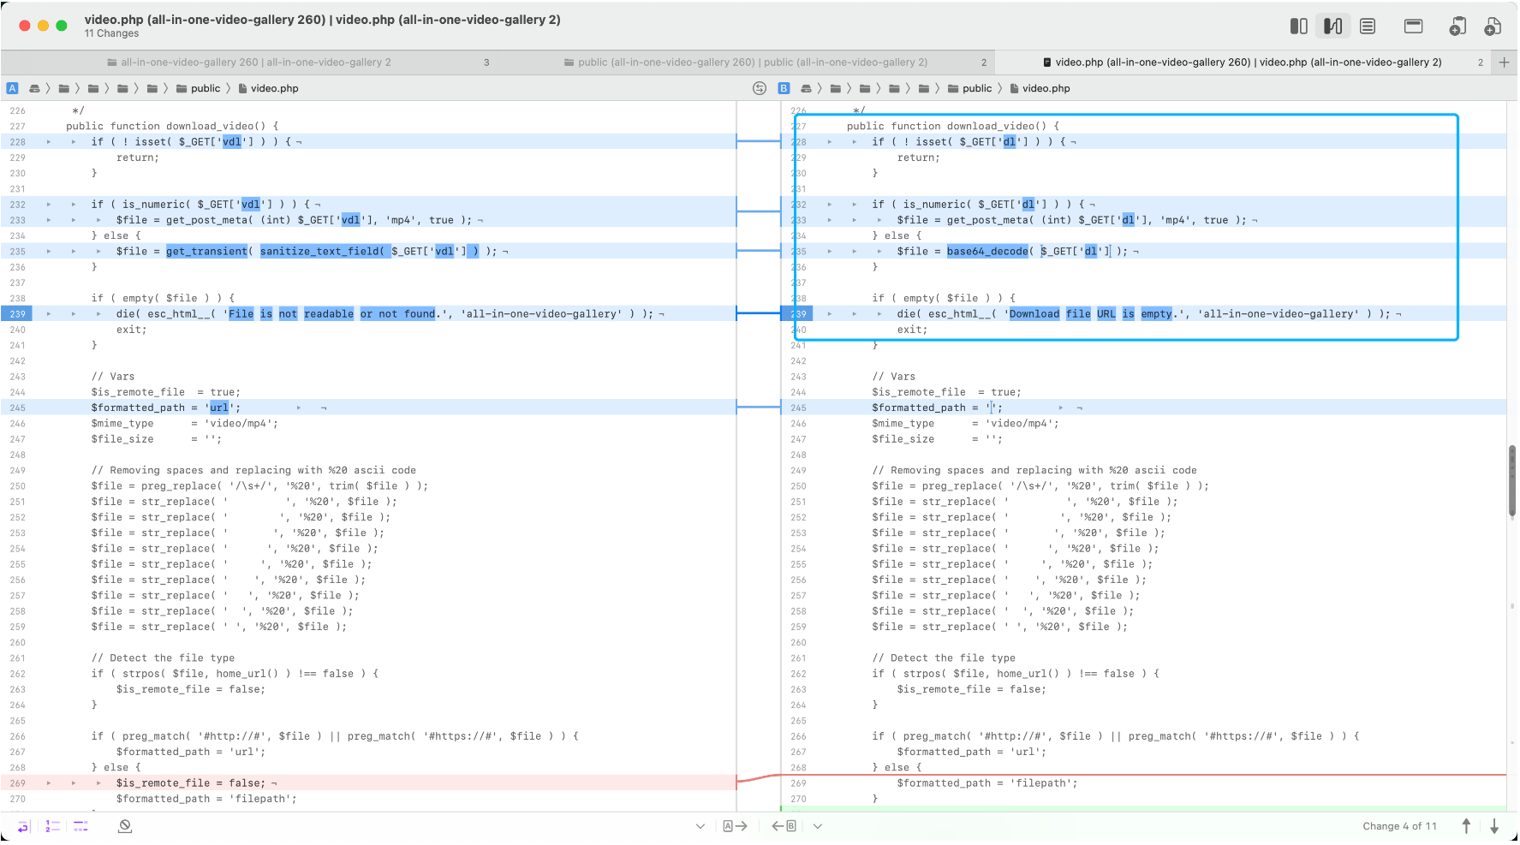Switch to Unified single-column diff view
1520x845 pixels.
click(x=1368, y=27)
